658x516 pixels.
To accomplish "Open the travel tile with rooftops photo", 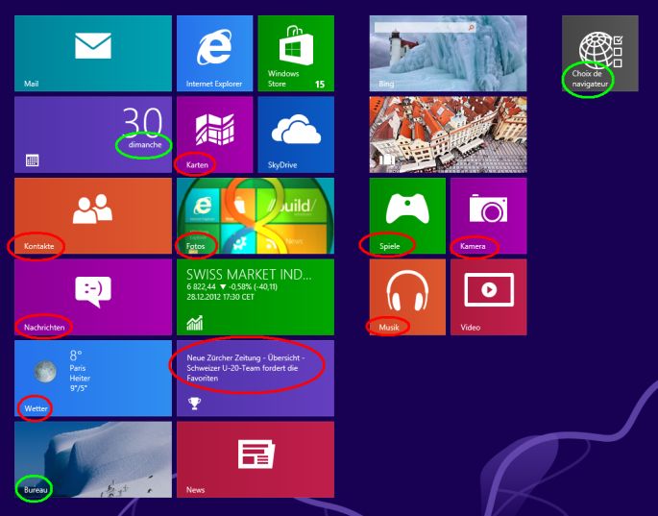I will [448, 135].
